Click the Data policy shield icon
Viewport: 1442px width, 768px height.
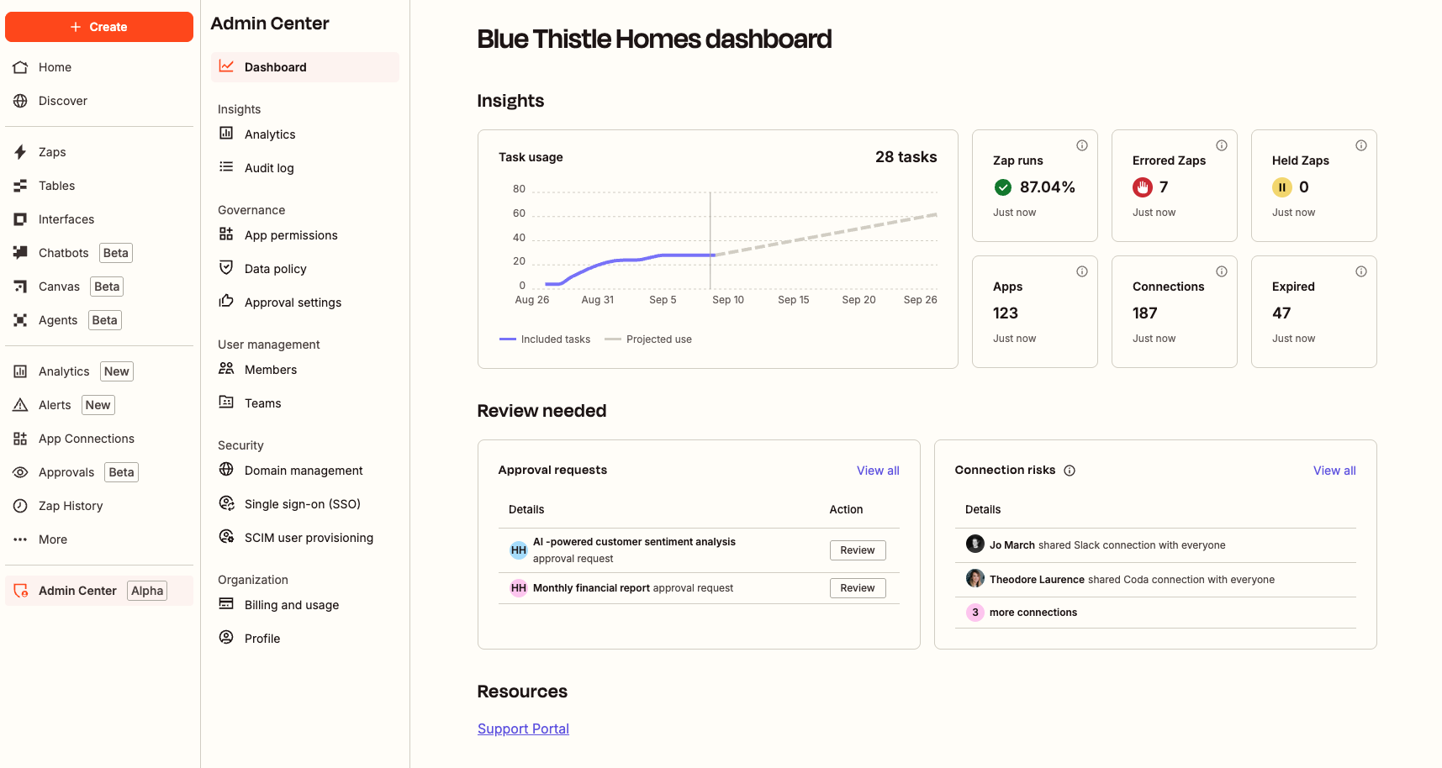click(x=226, y=268)
